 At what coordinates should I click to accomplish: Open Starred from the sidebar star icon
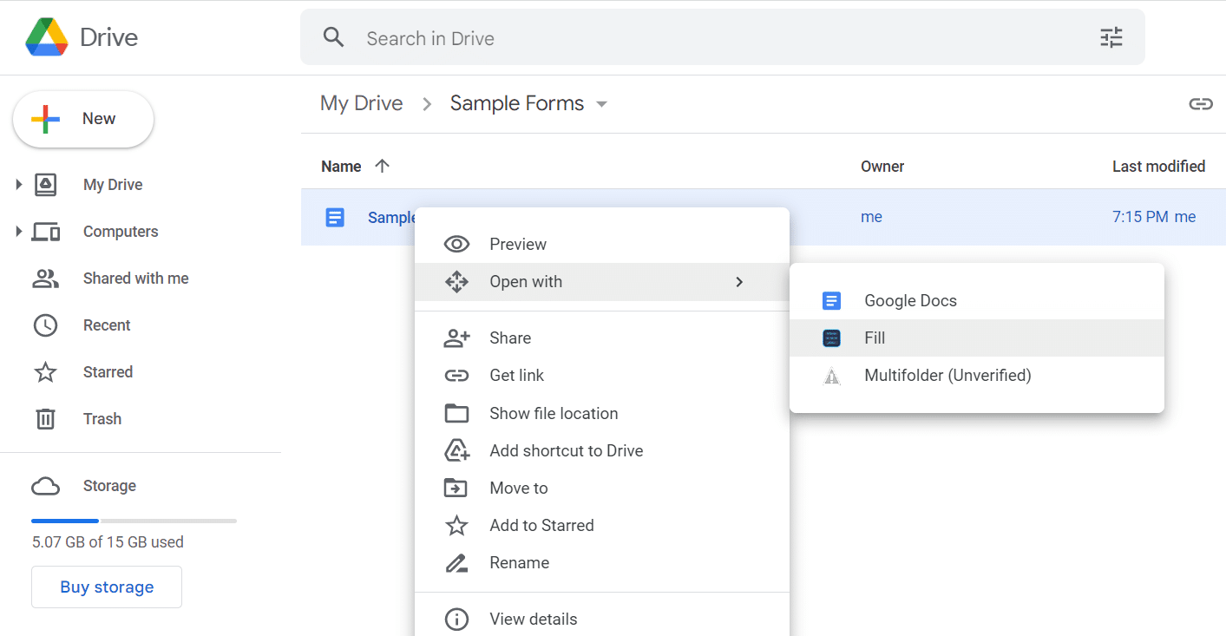[45, 372]
